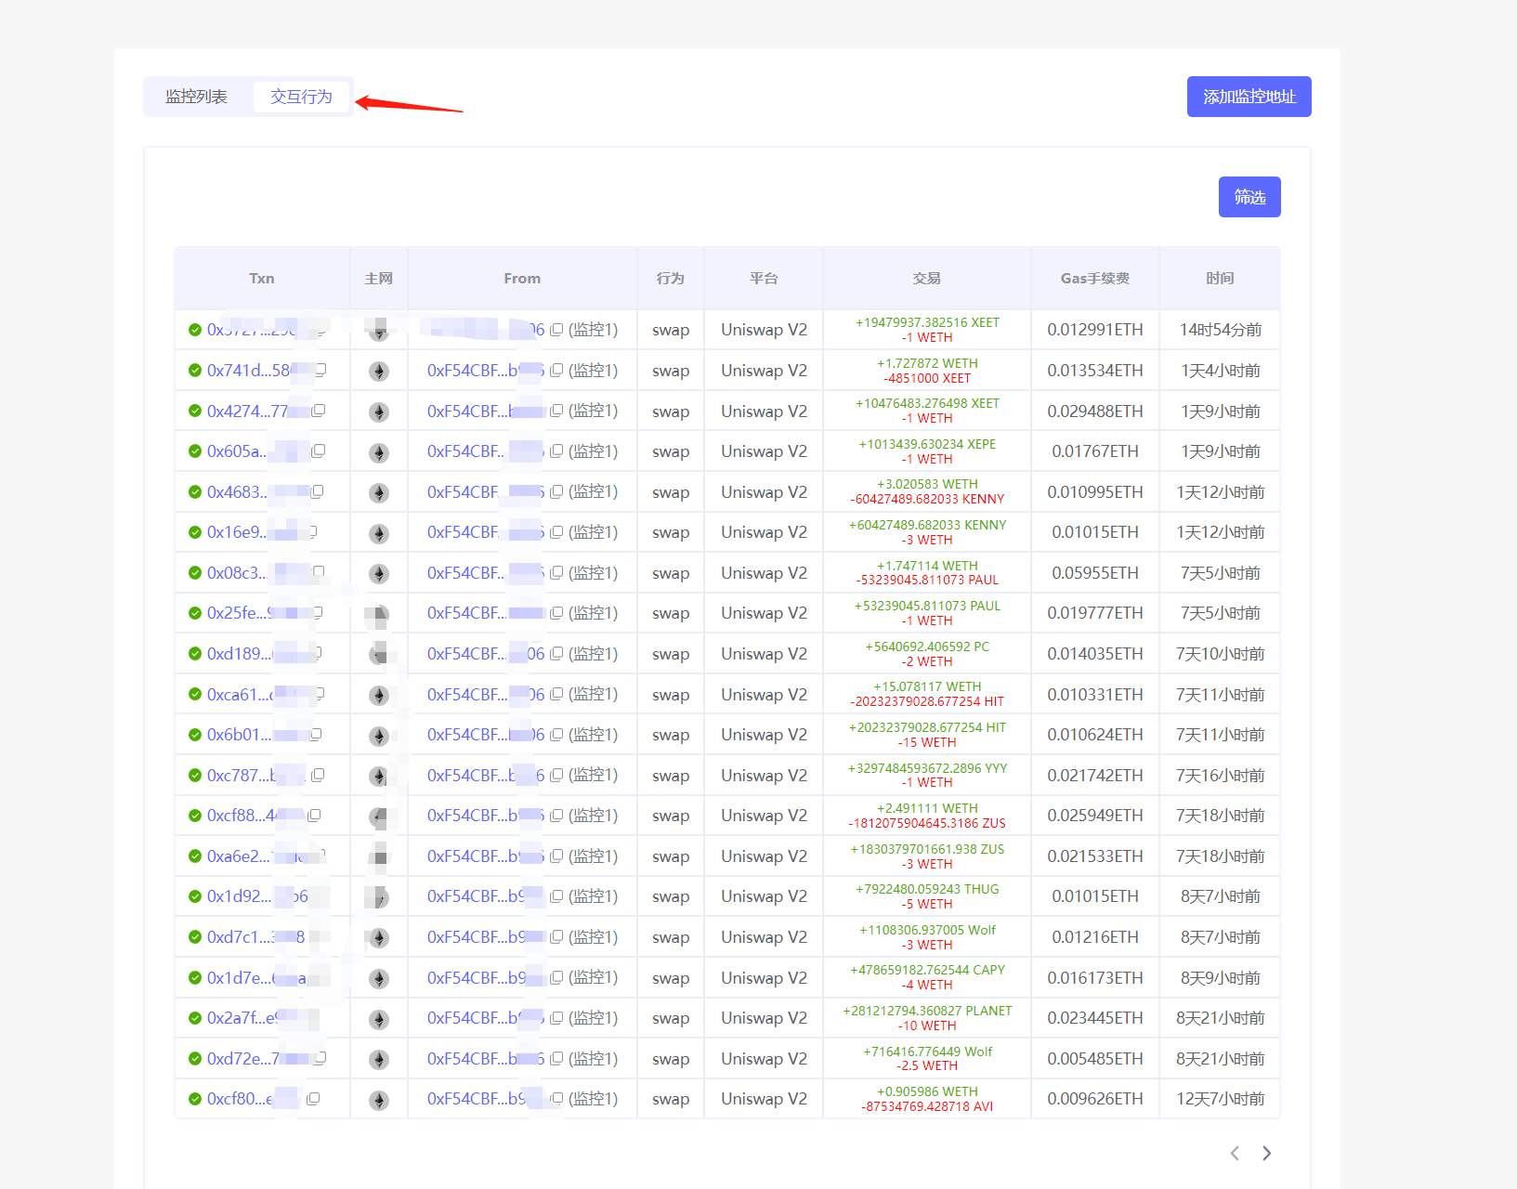Viewport: 1517px width, 1189px height.
Task: Select gas fee 0.009626ETH cell
Action: (x=1095, y=1098)
